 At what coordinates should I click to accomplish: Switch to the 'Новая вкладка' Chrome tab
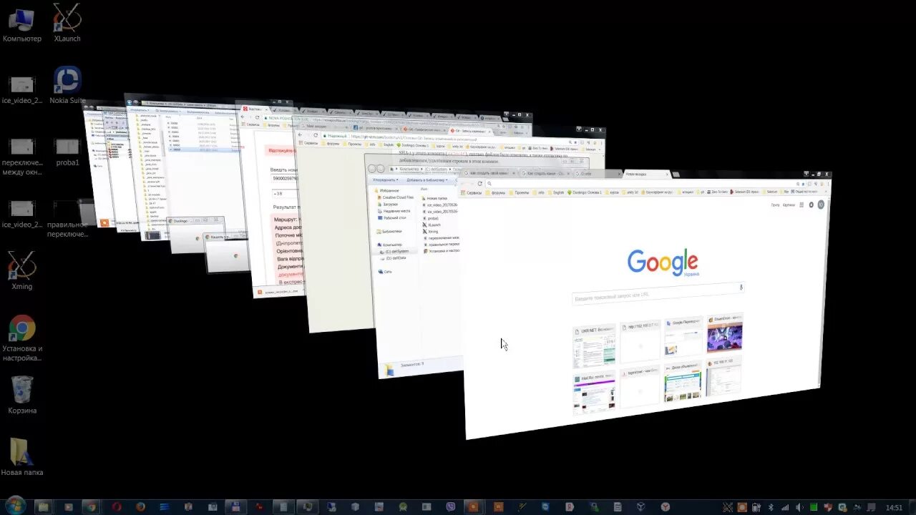[647, 174]
